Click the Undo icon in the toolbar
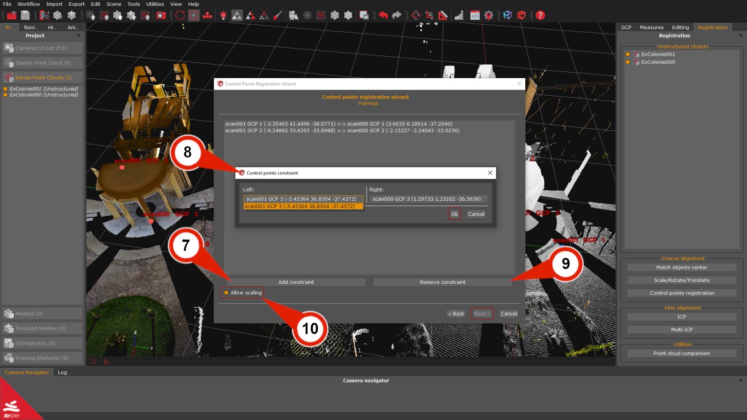The image size is (747, 420). [382, 15]
